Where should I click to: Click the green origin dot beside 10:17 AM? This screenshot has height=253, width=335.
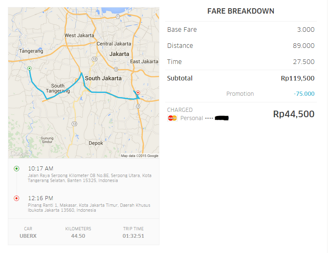pyautogui.click(x=17, y=169)
